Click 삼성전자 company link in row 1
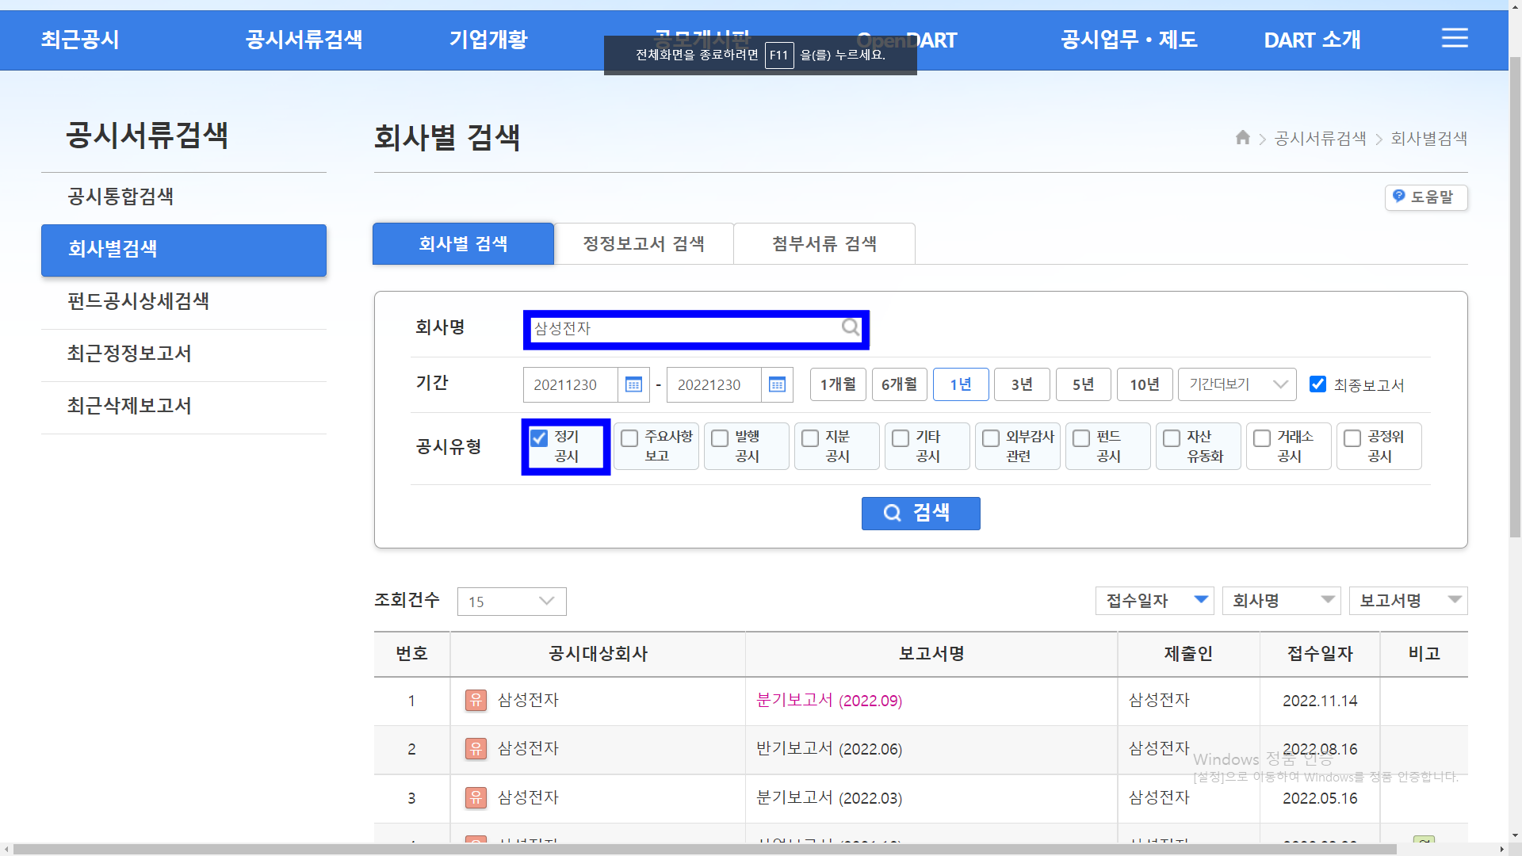 click(x=528, y=700)
